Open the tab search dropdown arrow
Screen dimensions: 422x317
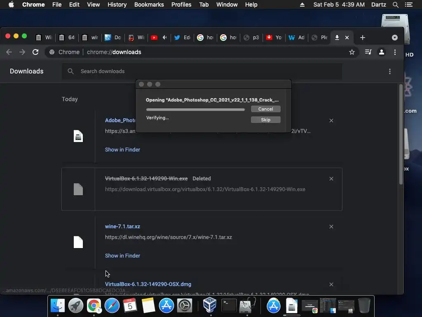[x=394, y=38]
